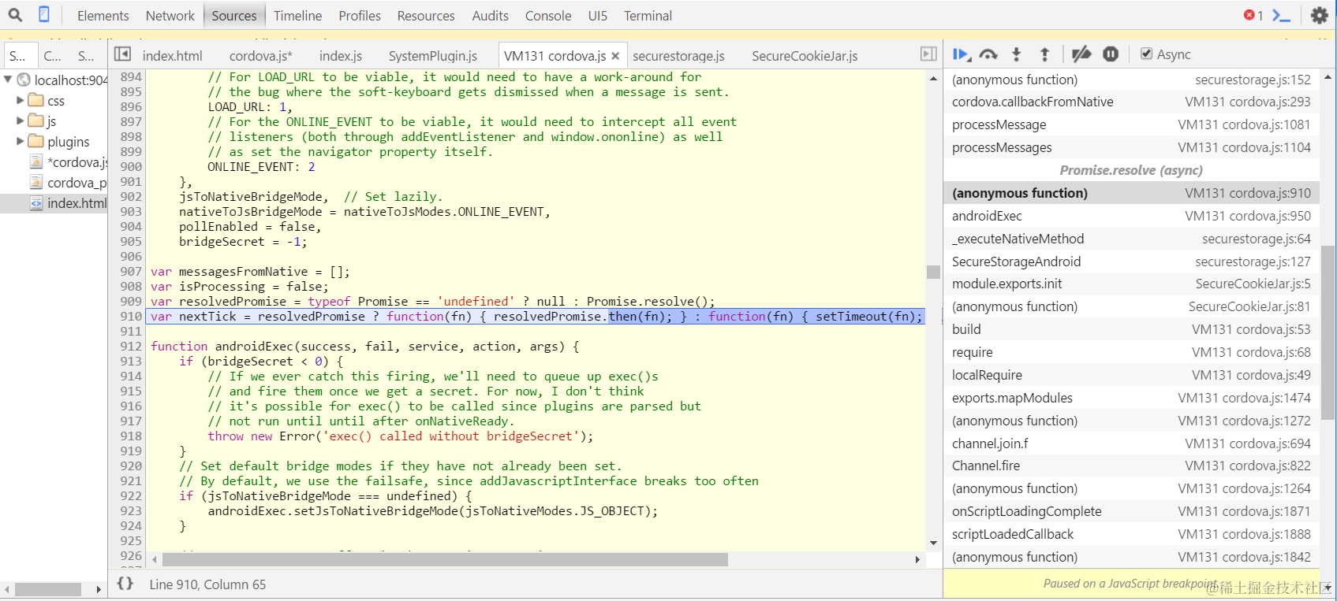Screen dimensions: 1337x601
Task: Select index.html in navigator tree
Action: 54,203
